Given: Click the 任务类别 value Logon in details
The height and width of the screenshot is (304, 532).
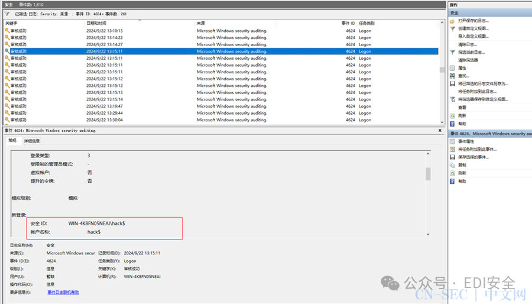Looking at the screenshot, I should 130,261.
